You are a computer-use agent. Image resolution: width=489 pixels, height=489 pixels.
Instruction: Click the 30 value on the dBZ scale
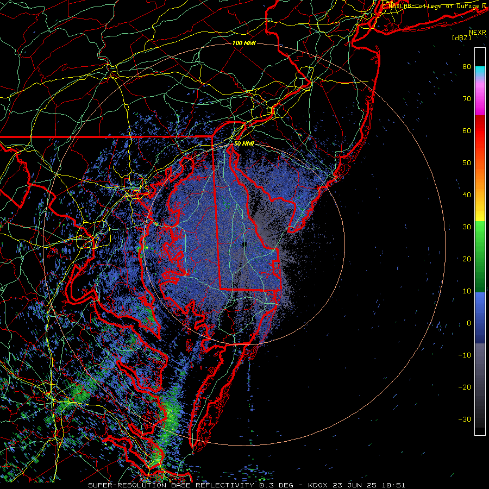point(467,227)
